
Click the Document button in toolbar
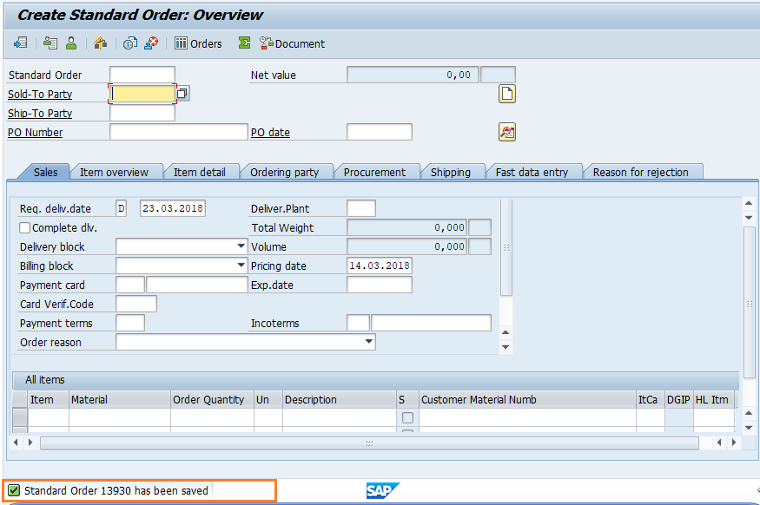tap(292, 43)
